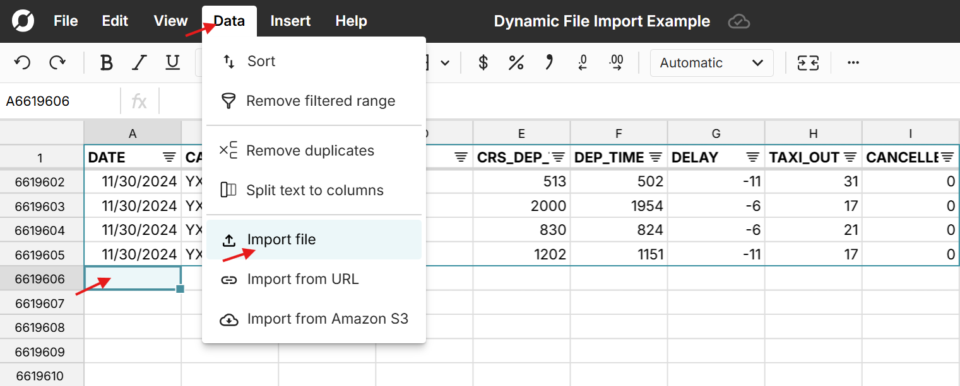This screenshot has width=960, height=386.
Task: Undo the last action
Action: click(x=22, y=62)
